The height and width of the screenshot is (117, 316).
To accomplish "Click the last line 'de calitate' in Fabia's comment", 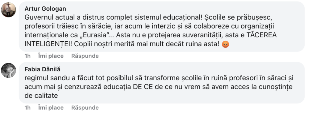I will [41, 96].
